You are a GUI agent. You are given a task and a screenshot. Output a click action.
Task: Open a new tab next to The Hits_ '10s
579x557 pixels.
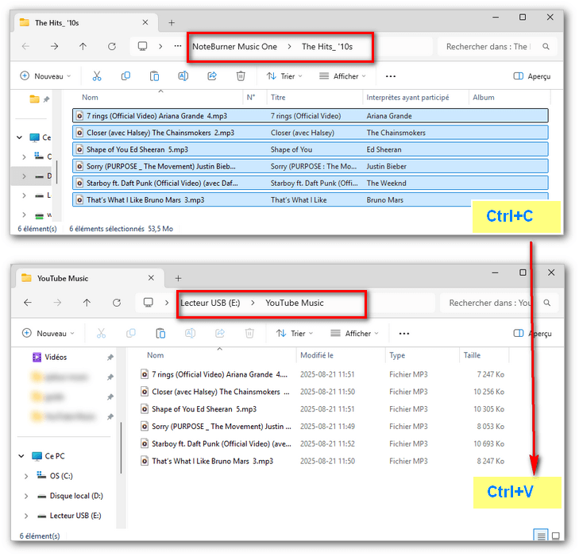[172, 23]
